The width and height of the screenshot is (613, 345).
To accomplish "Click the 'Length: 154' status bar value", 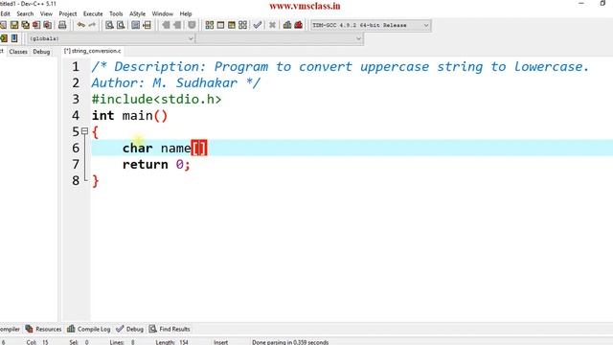I will point(172,342).
